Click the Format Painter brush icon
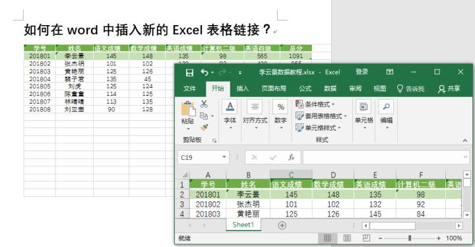The image size is (475, 247). pos(204,127)
